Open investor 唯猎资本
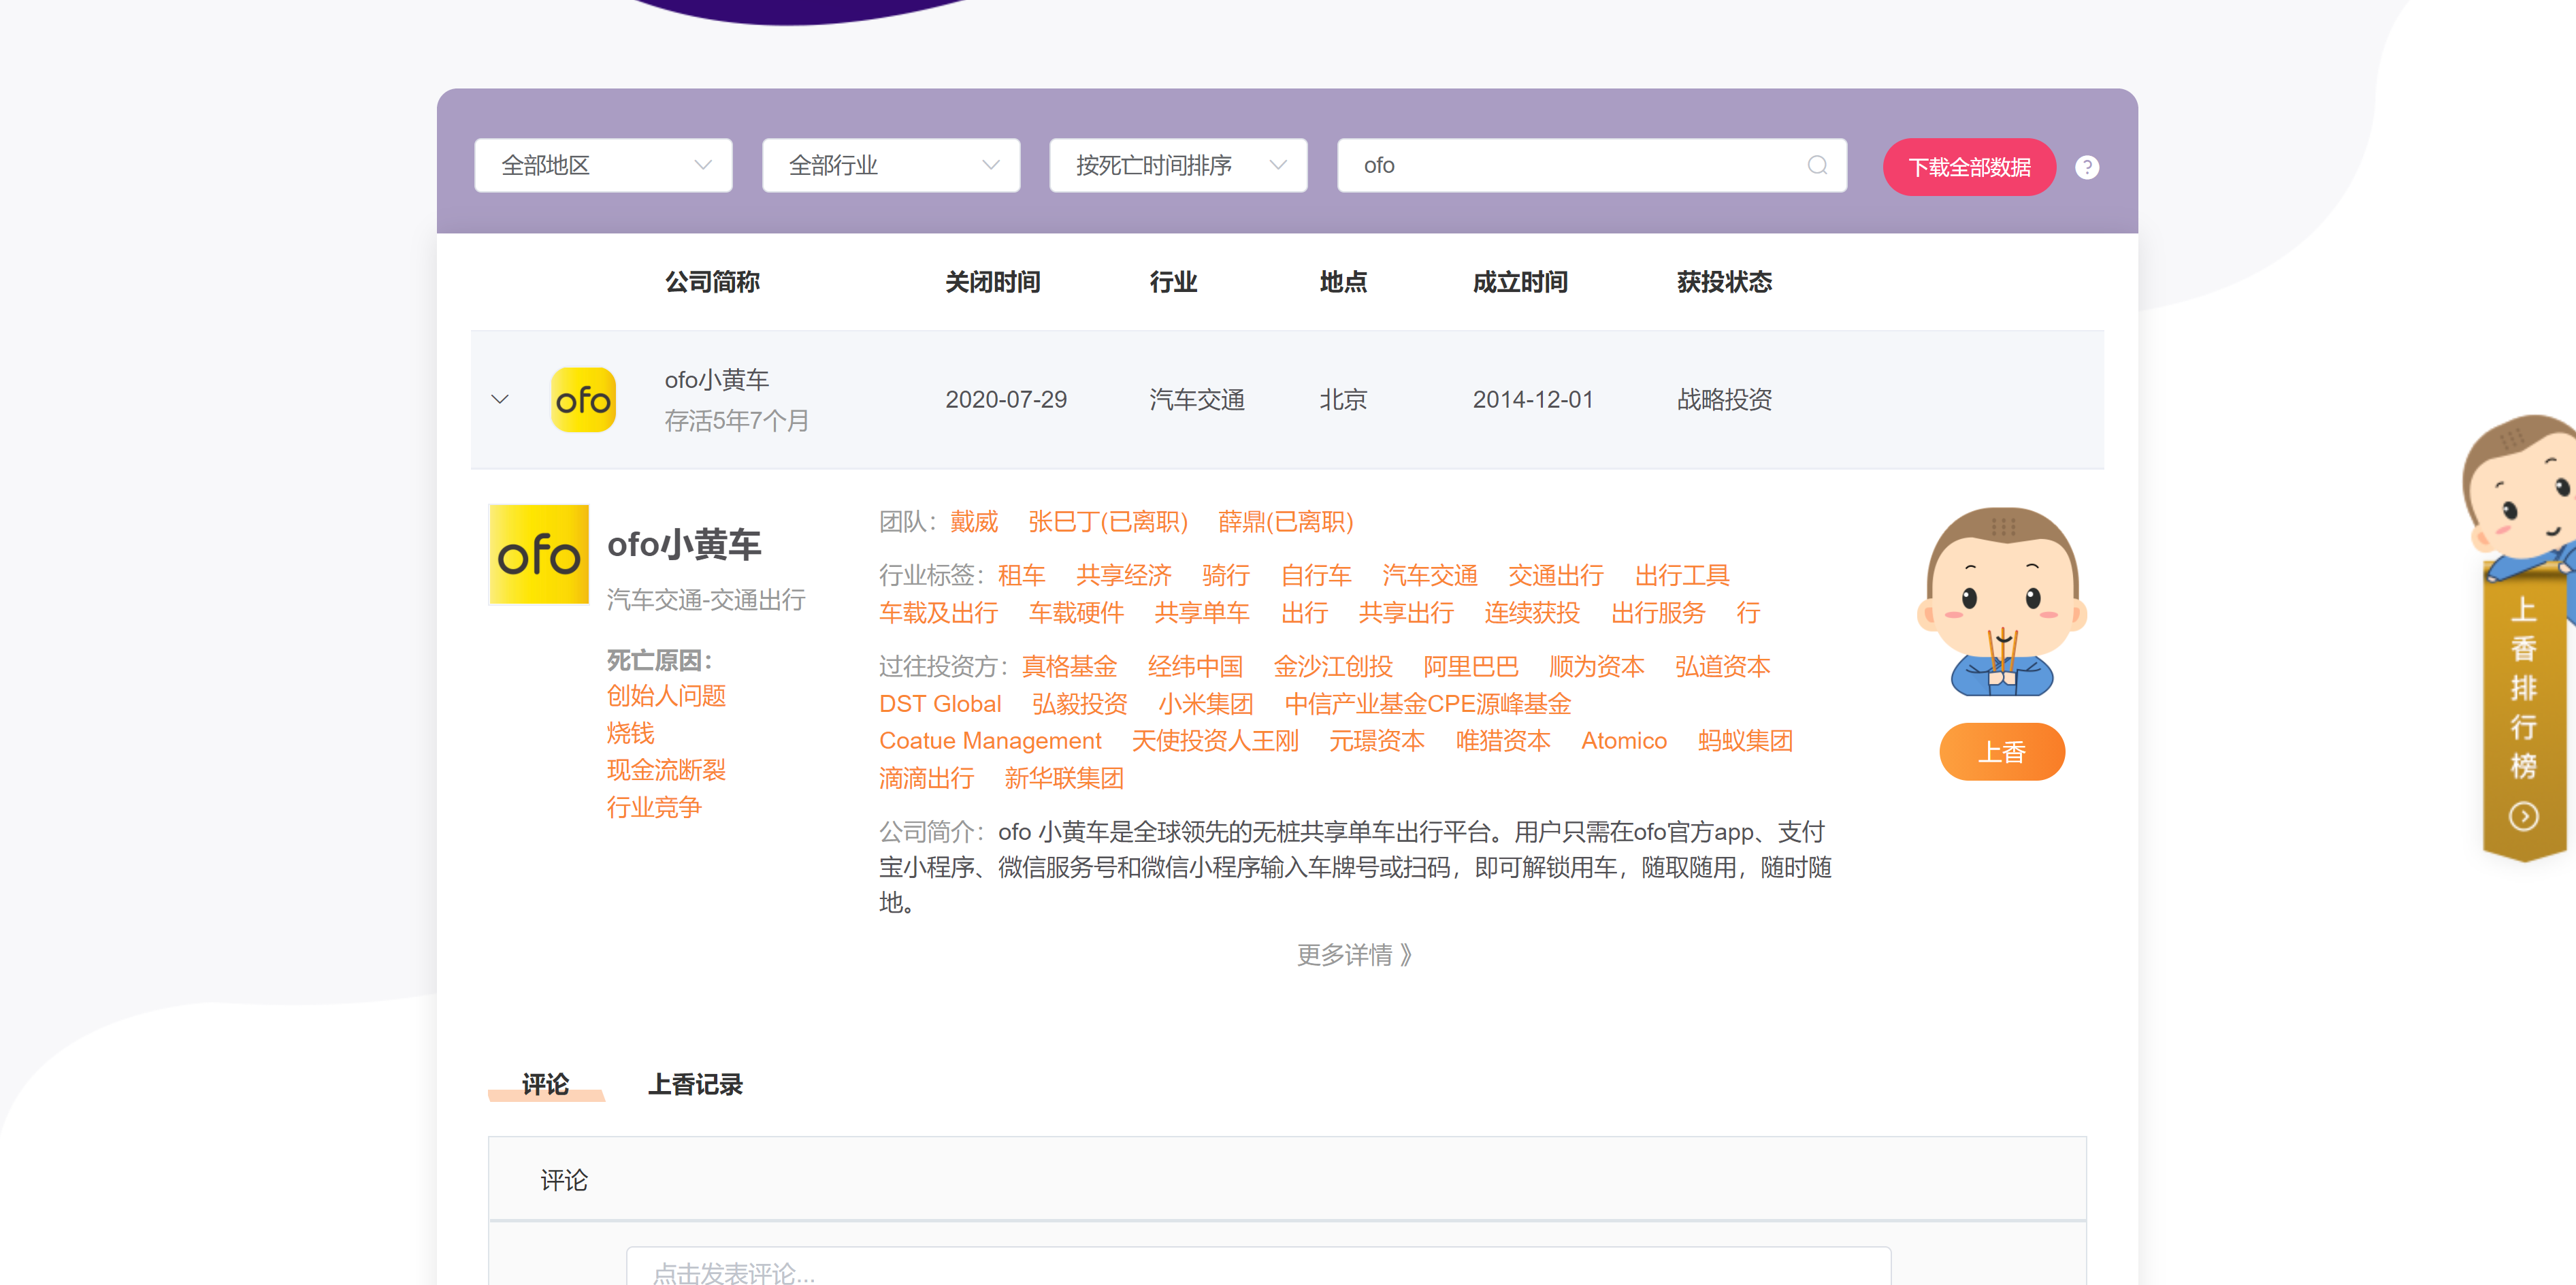 click(x=1503, y=741)
